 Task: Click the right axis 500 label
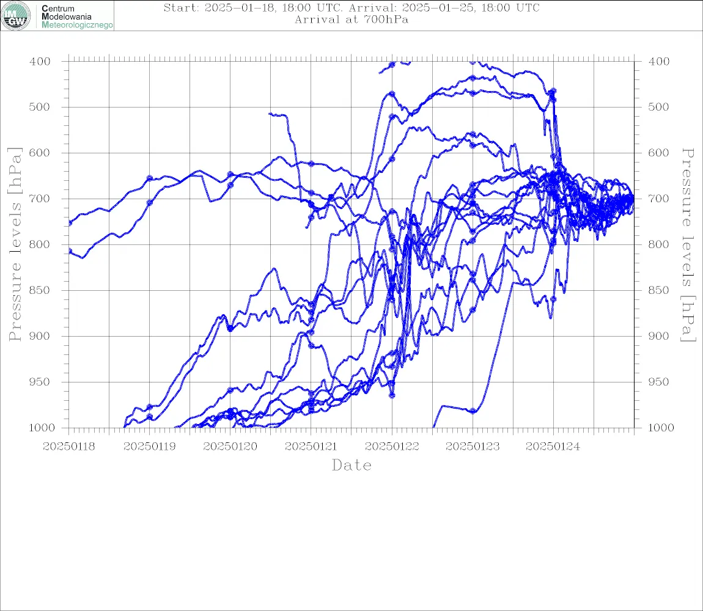[x=659, y=107]
